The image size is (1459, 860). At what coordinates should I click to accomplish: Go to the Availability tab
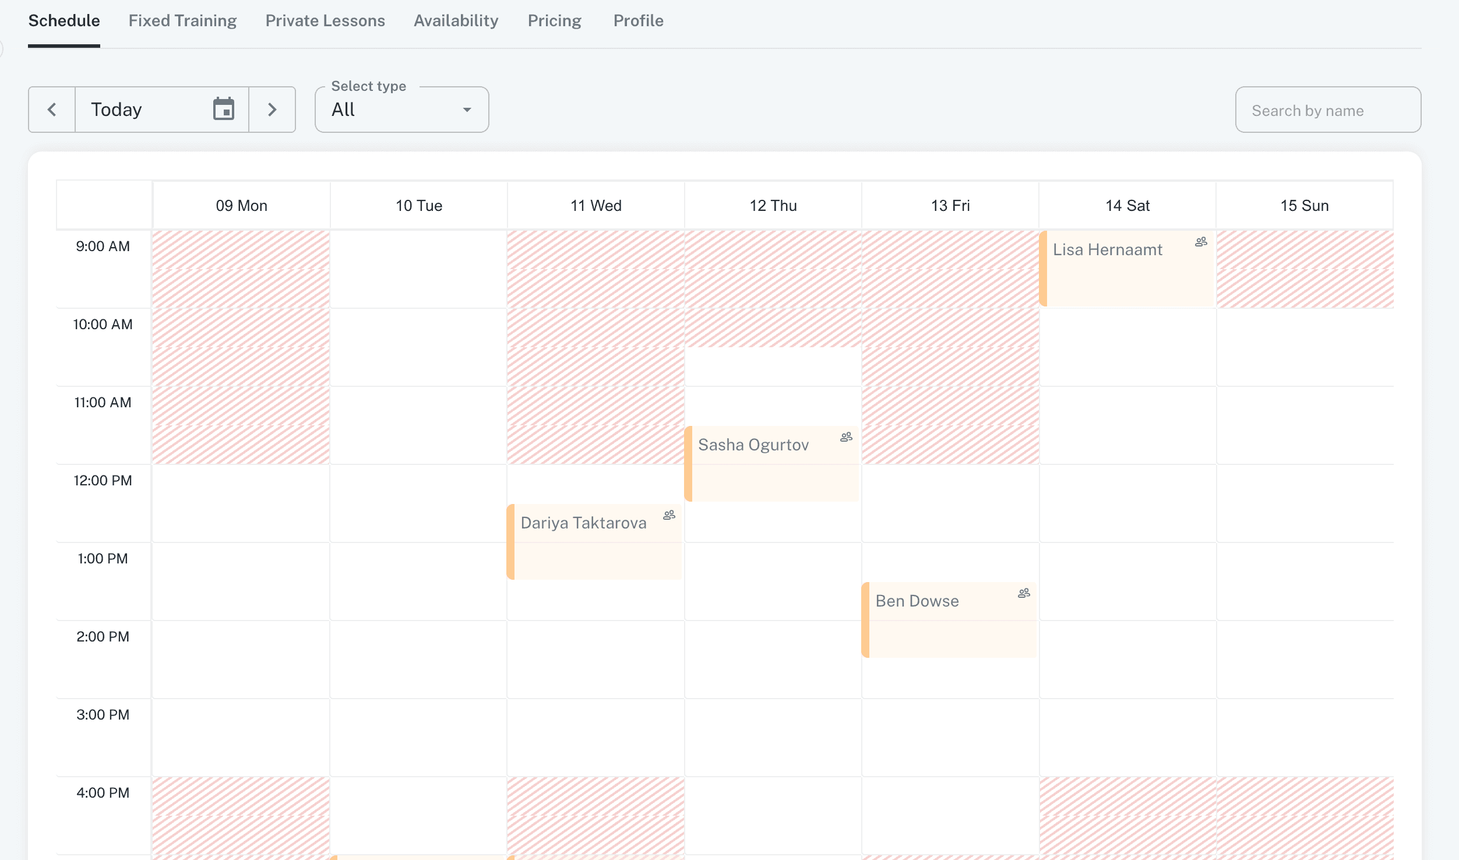click(456, 21)
